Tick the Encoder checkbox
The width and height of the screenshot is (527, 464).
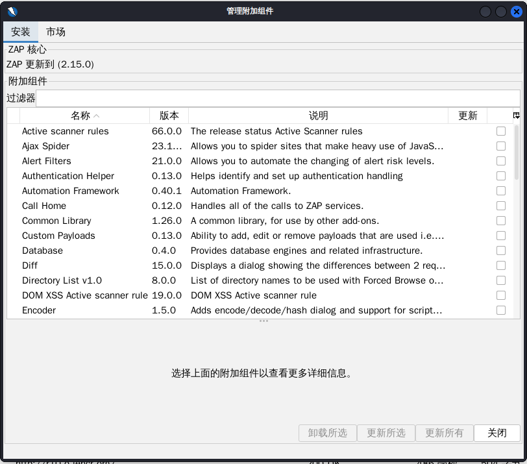501,310
